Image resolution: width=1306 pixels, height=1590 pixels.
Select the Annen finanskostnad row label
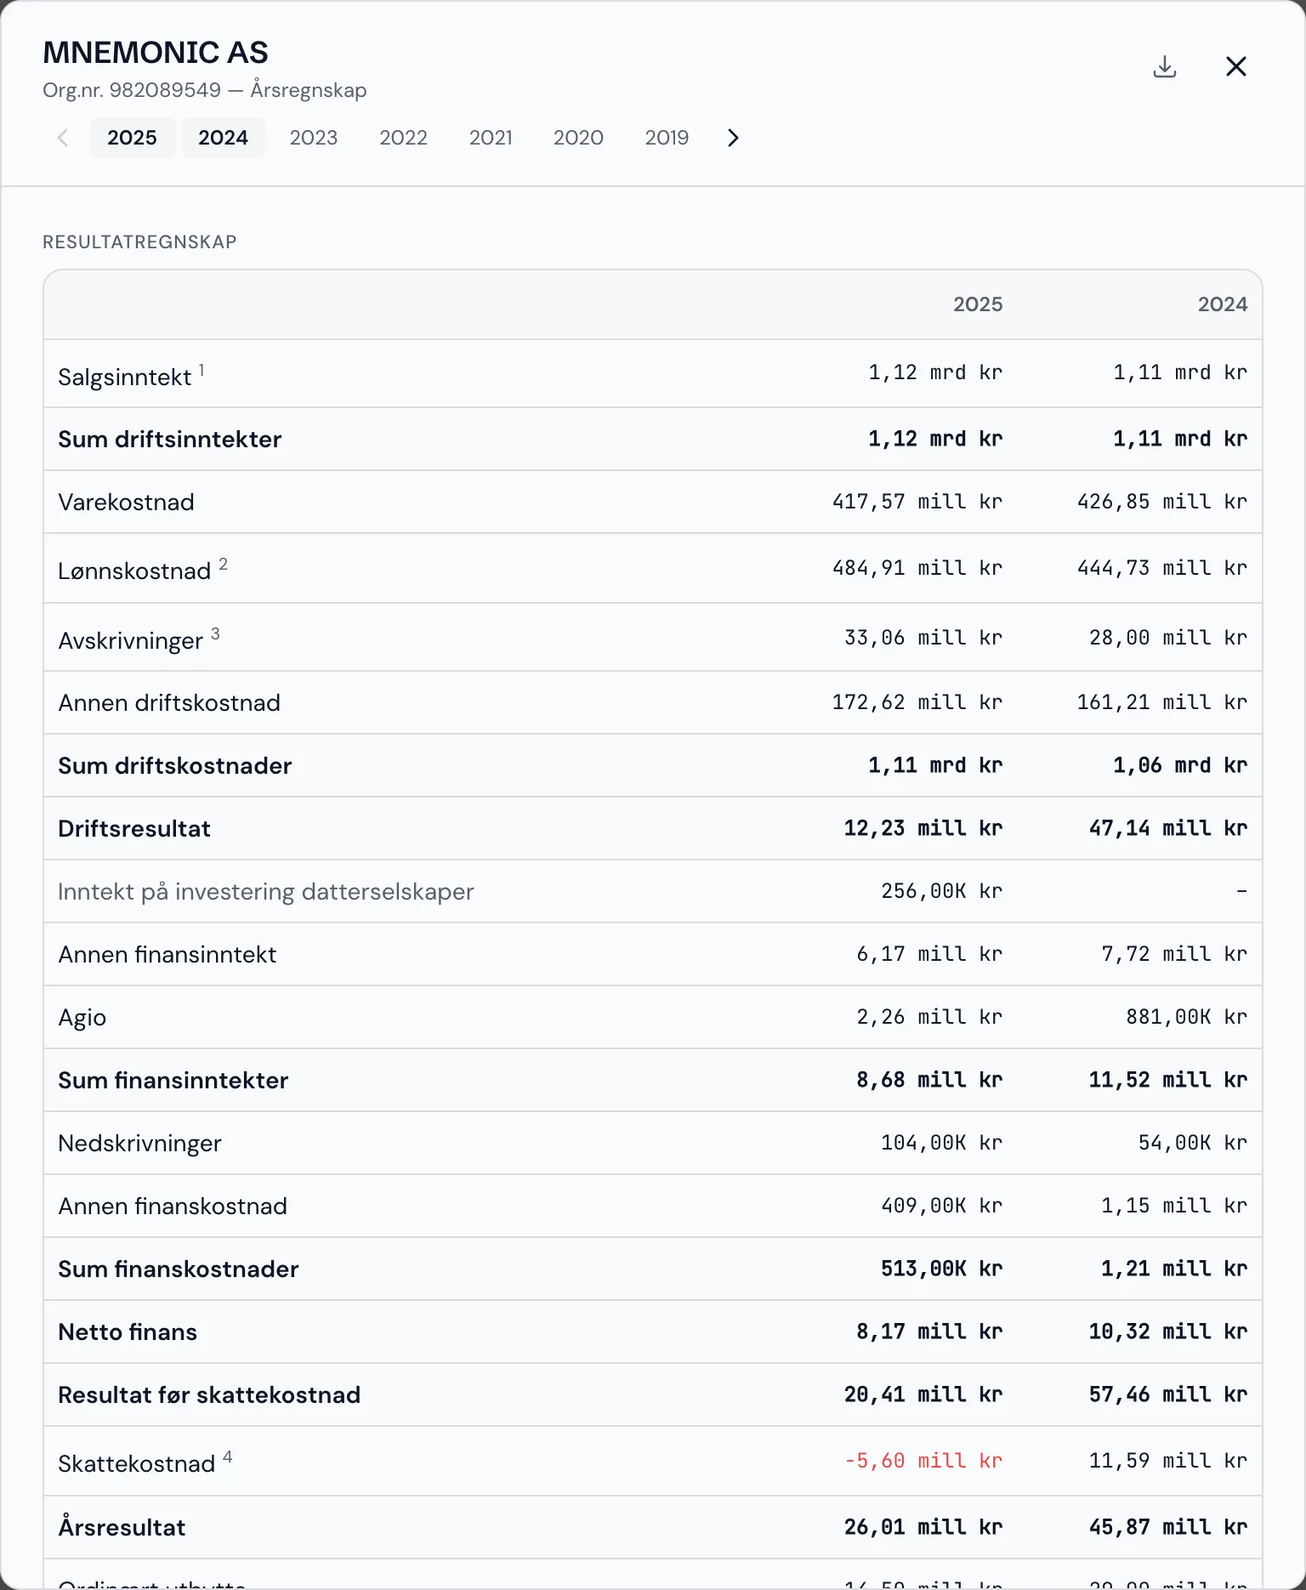pos(173,1207)
